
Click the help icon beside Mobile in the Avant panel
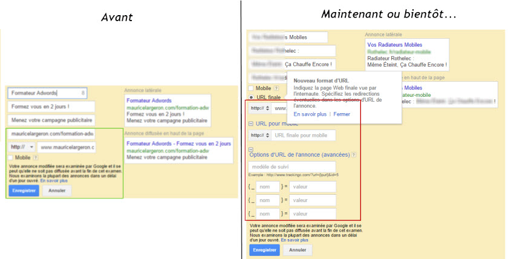tap(36, 158)
